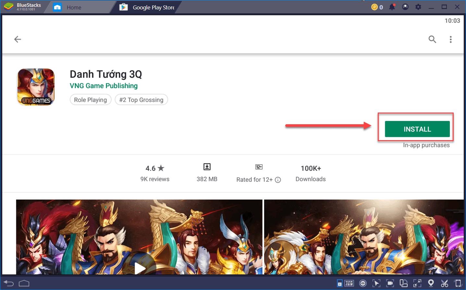The width and height of the screenshot is (466, 290).
Task: Show the Rated for 12+ info icon
Action: [278, 180]
